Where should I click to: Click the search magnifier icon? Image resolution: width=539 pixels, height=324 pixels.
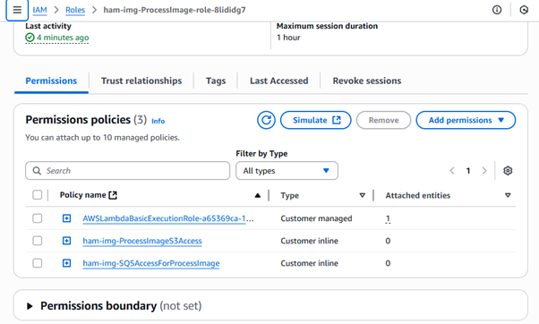pyautogui.click(x=37, y=171)
